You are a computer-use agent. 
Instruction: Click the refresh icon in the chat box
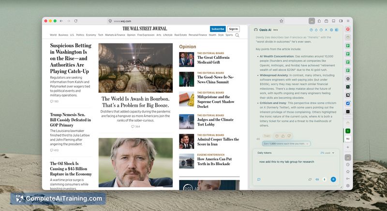310,180
